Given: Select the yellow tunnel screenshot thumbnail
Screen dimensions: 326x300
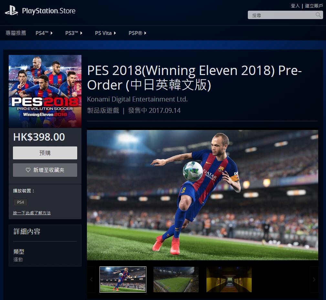Looking at the screenshot, I should coord(229,279).
